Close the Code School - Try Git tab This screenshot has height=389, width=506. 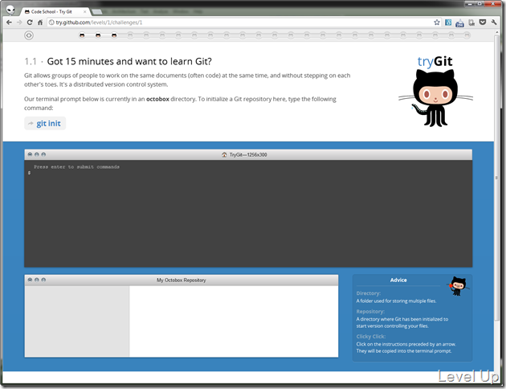(85, 11)
